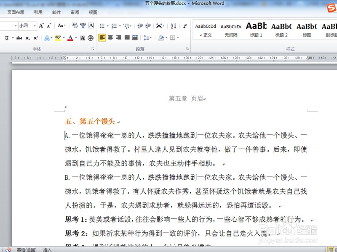Toggle 插入 mode in status bar
The height and width of the screenshot is (252, 337).
coord(46,249)
